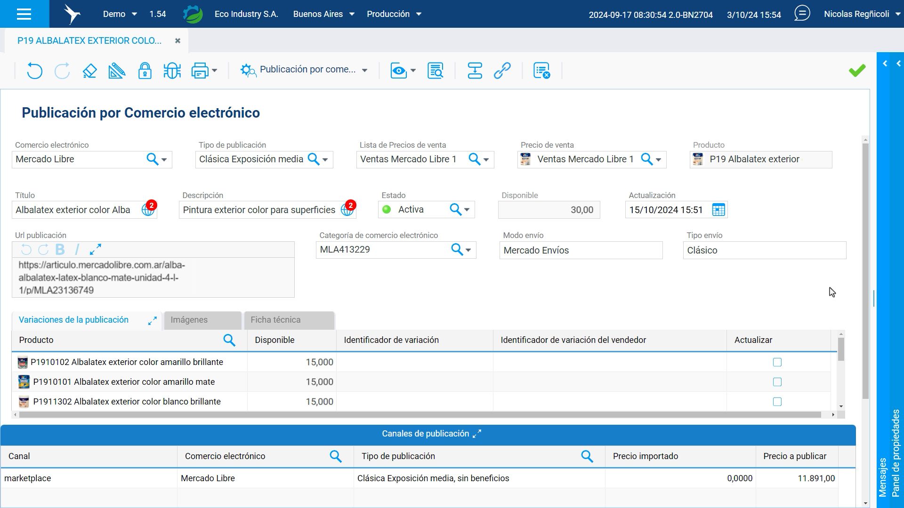Expand the Estado Activa dropdown
This screenshot has height=508, width=904.
pos(467,210)
